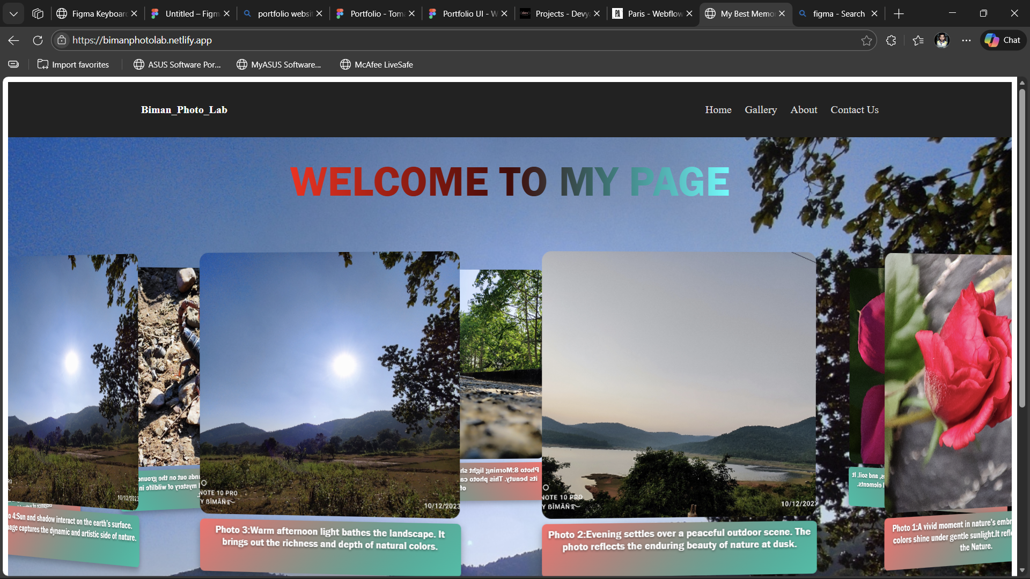Image resolution: width=1030 pixels, height=579 pixels.
Task: Close the figma - Search tab
Action: click(x=874, y=13)
